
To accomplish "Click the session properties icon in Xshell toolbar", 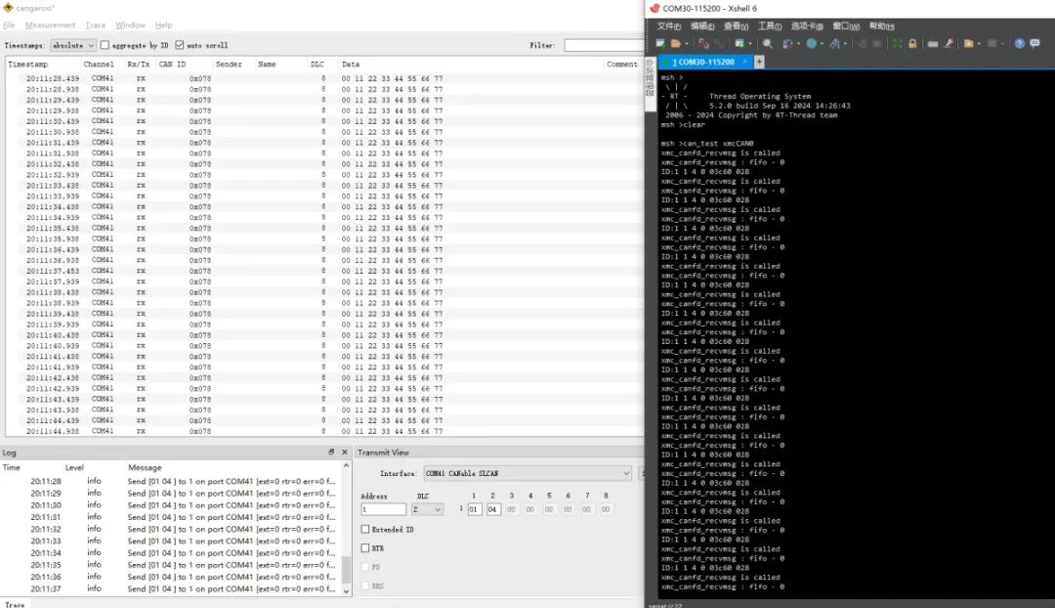I will point(787,44).
